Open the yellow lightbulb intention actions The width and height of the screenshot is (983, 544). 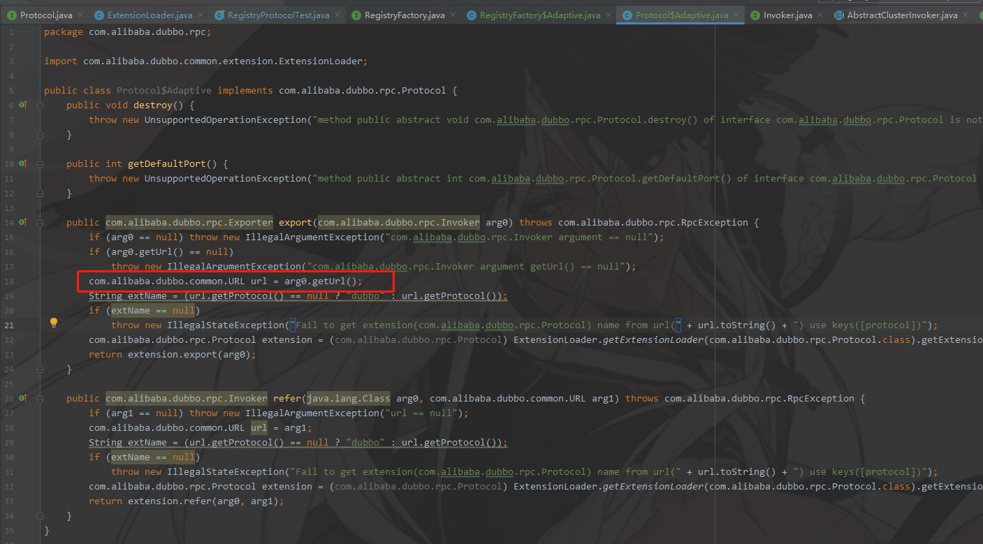click(53, 322)
